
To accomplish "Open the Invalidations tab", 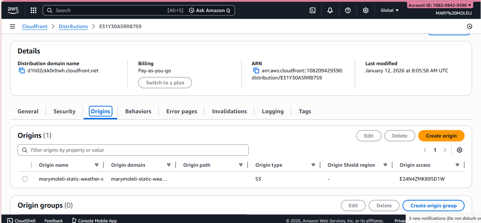I will 229,111.
